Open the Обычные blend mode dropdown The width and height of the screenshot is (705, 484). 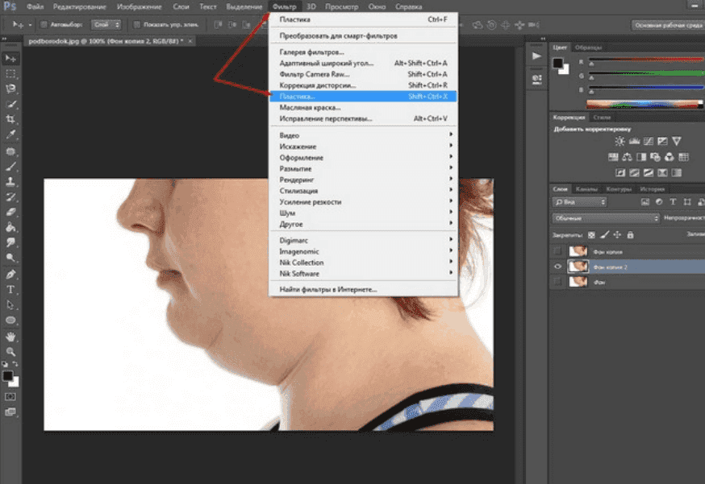point(607,218)
